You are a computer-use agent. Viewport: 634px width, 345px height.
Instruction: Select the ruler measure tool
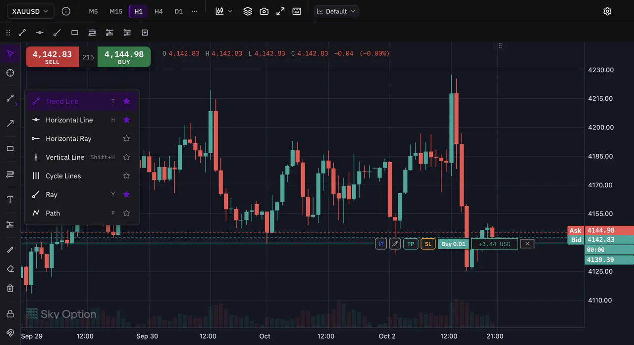click(10, 250)
